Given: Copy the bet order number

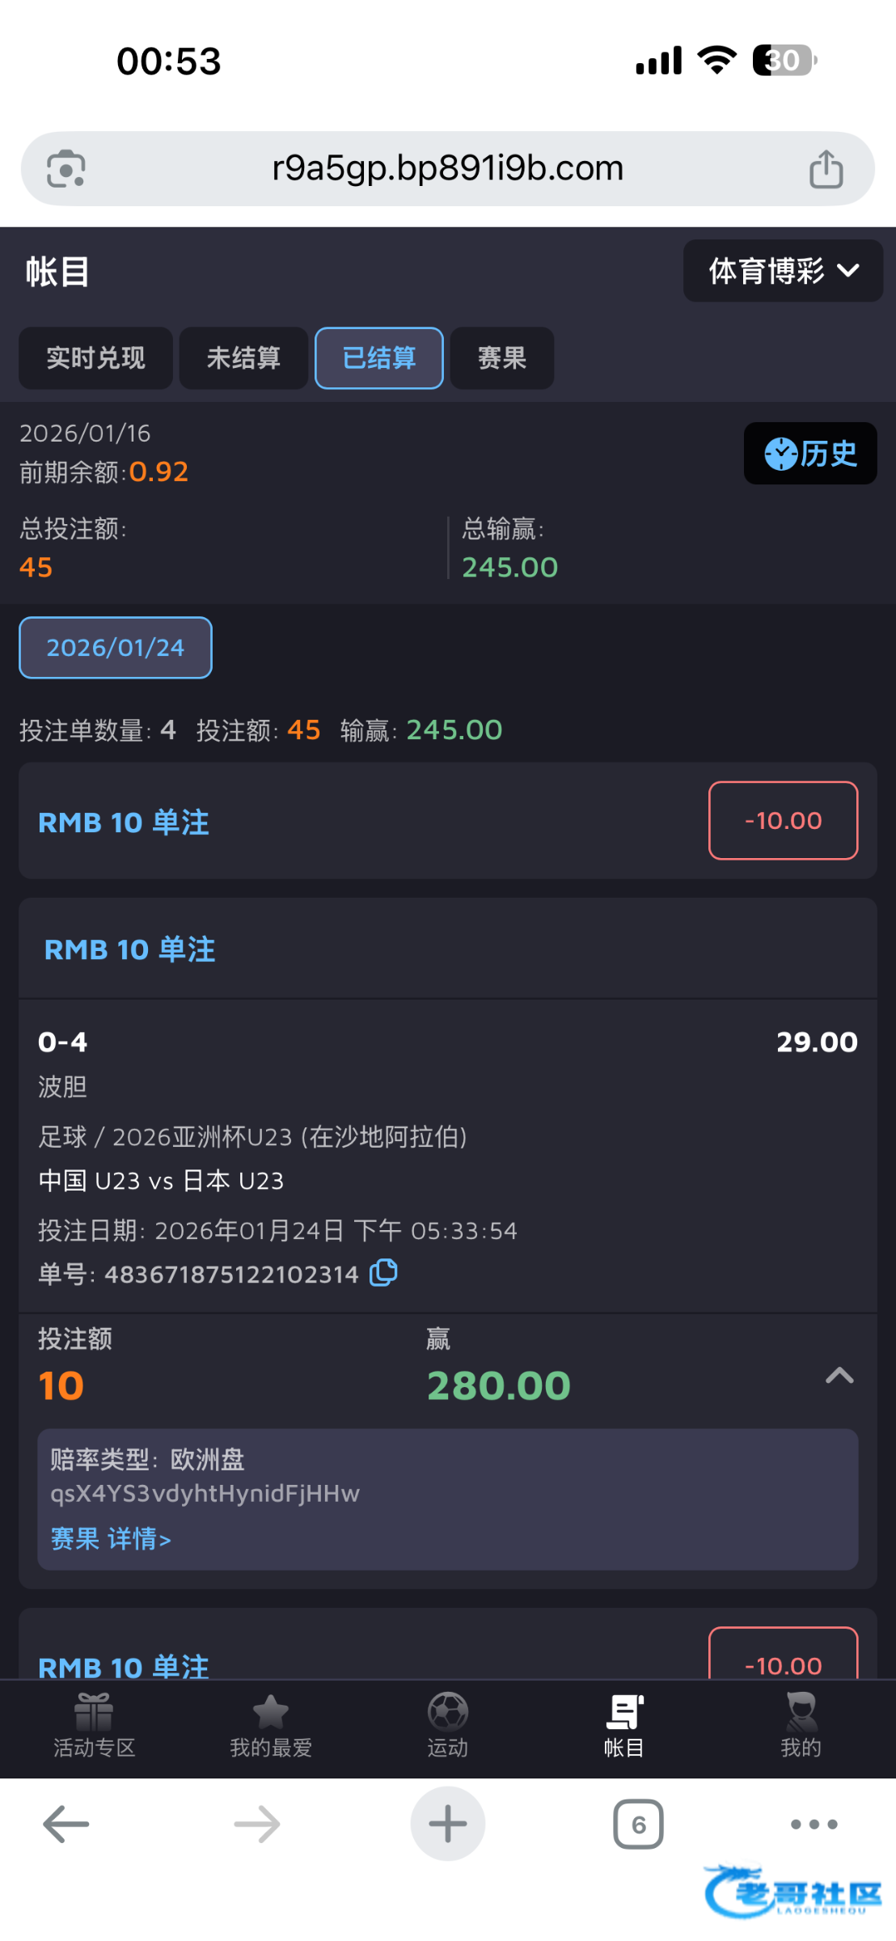Looking at the screenshot, I should click(383, 1273).
